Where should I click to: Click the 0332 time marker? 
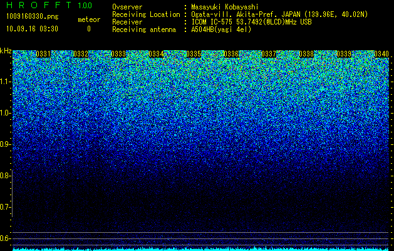pos(81,54)
